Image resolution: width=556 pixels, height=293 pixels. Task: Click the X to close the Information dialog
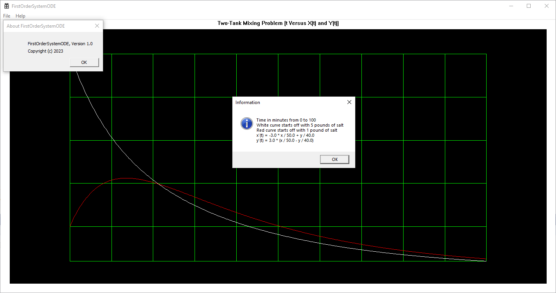tap(349, 102)
